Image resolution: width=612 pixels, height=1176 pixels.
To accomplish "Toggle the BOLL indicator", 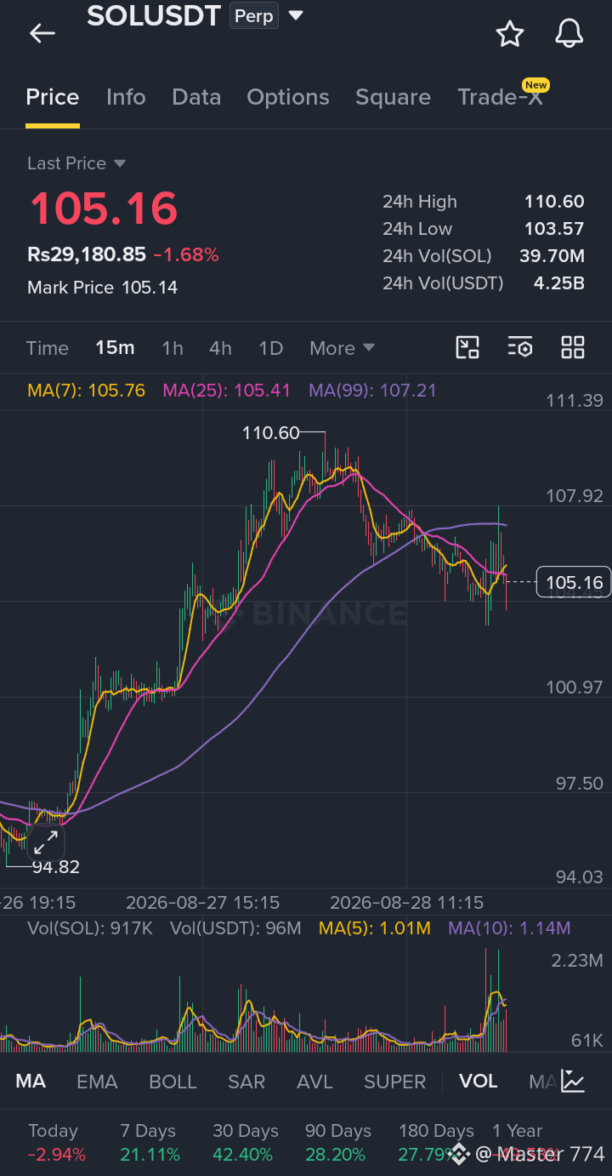I will coord(173,1082).
